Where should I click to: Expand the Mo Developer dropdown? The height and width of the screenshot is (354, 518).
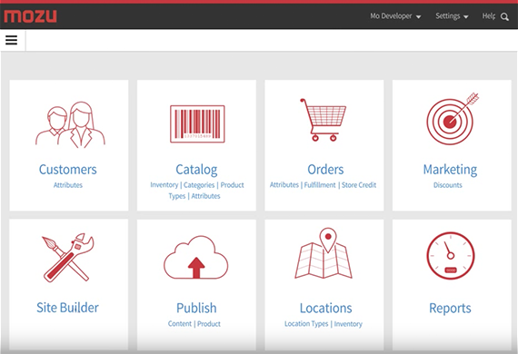coord(395,16)
